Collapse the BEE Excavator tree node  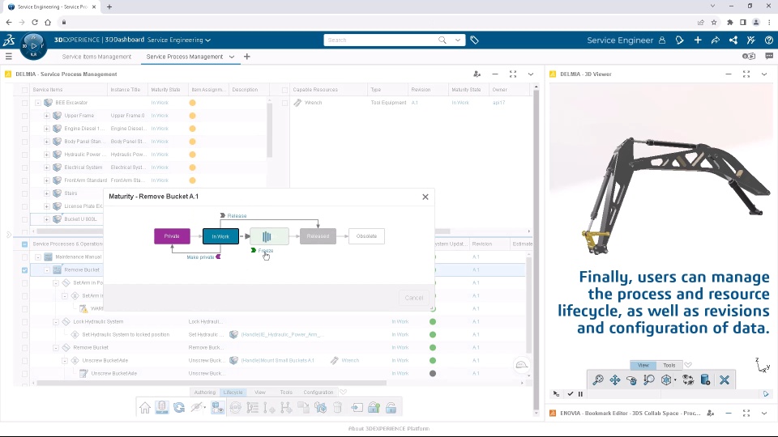(38, 103)
